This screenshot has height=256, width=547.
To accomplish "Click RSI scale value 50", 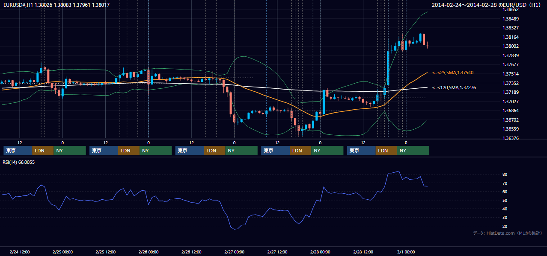I will [x=505, y=200].
